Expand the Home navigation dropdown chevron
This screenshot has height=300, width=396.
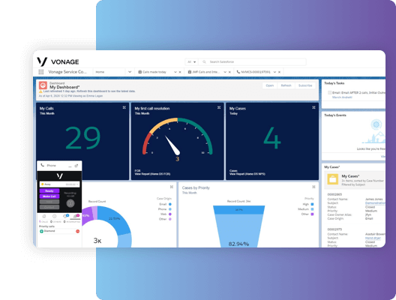(130, 72)
